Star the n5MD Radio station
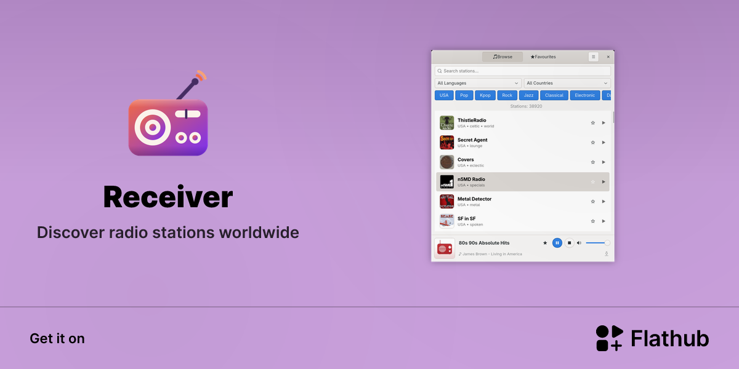Image resolution: width=739 pixels, height=369 pixels. (593, 181)
